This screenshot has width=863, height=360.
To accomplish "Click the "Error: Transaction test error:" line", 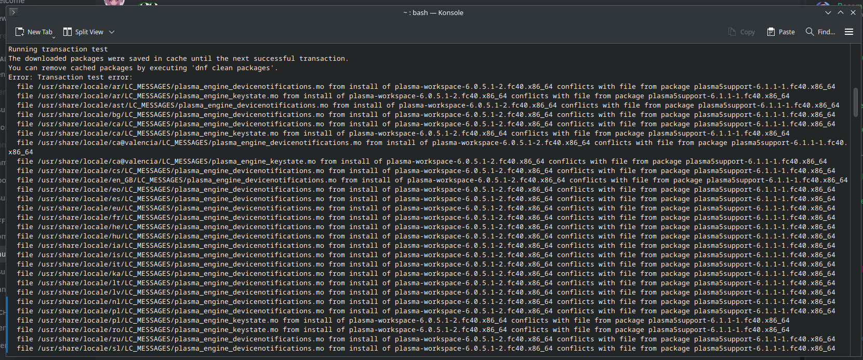I will (71, 77).
